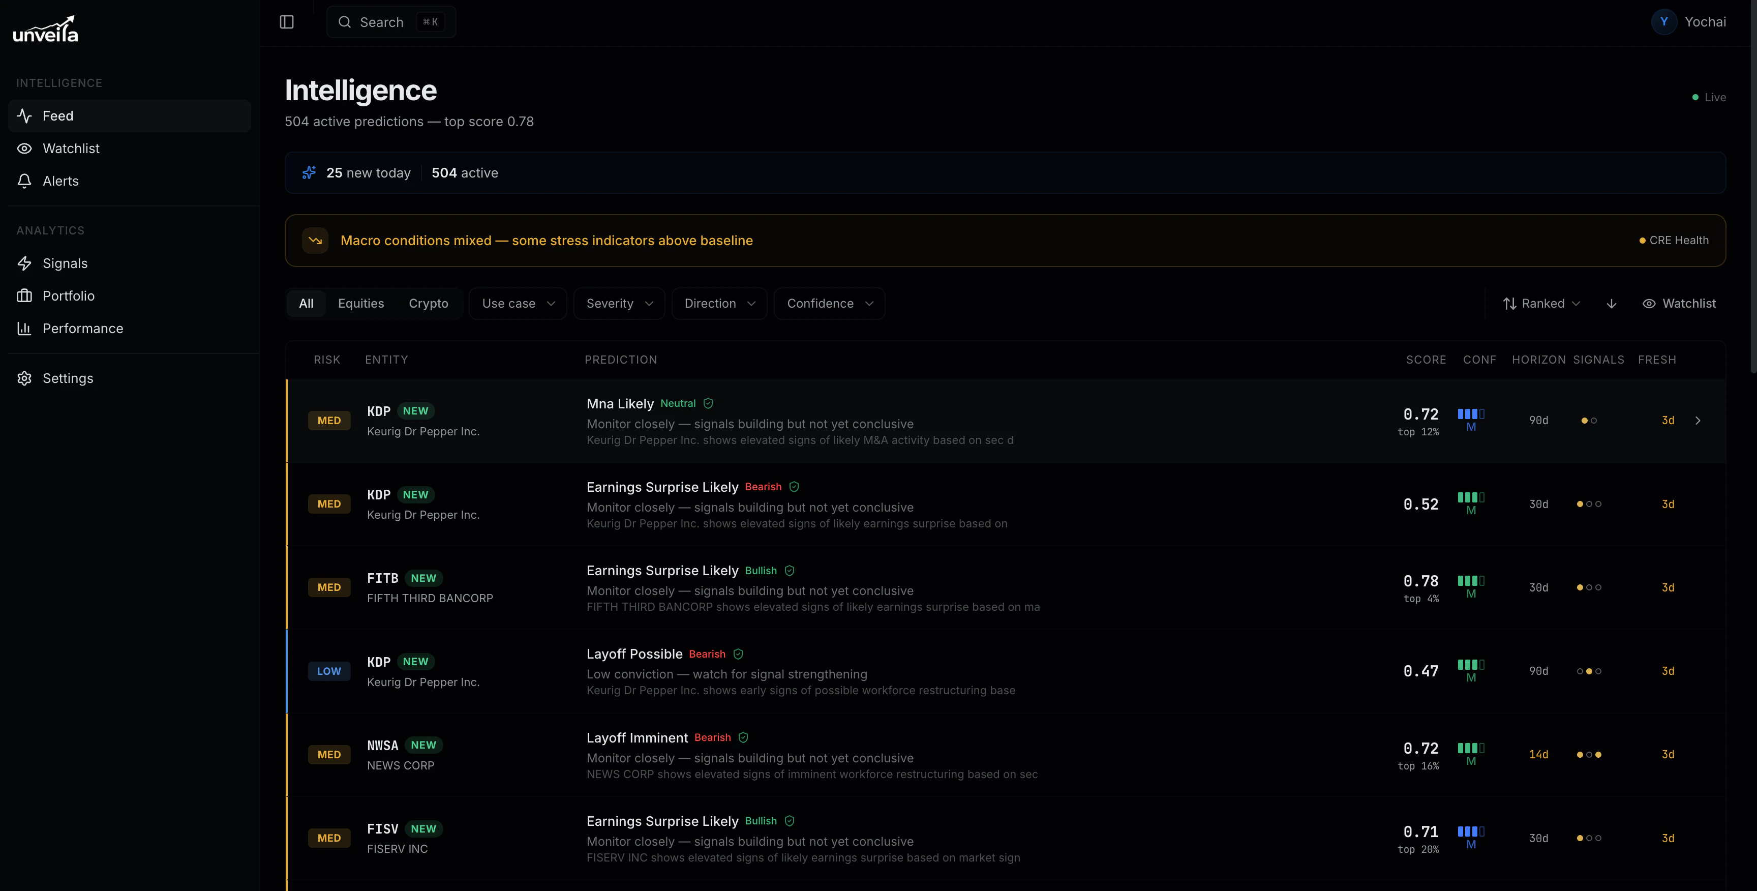Open the Ranked sort dropdown
The width and height of the screenshot is (1757, 891).
pyautogui.click(x=1541, y=304)
